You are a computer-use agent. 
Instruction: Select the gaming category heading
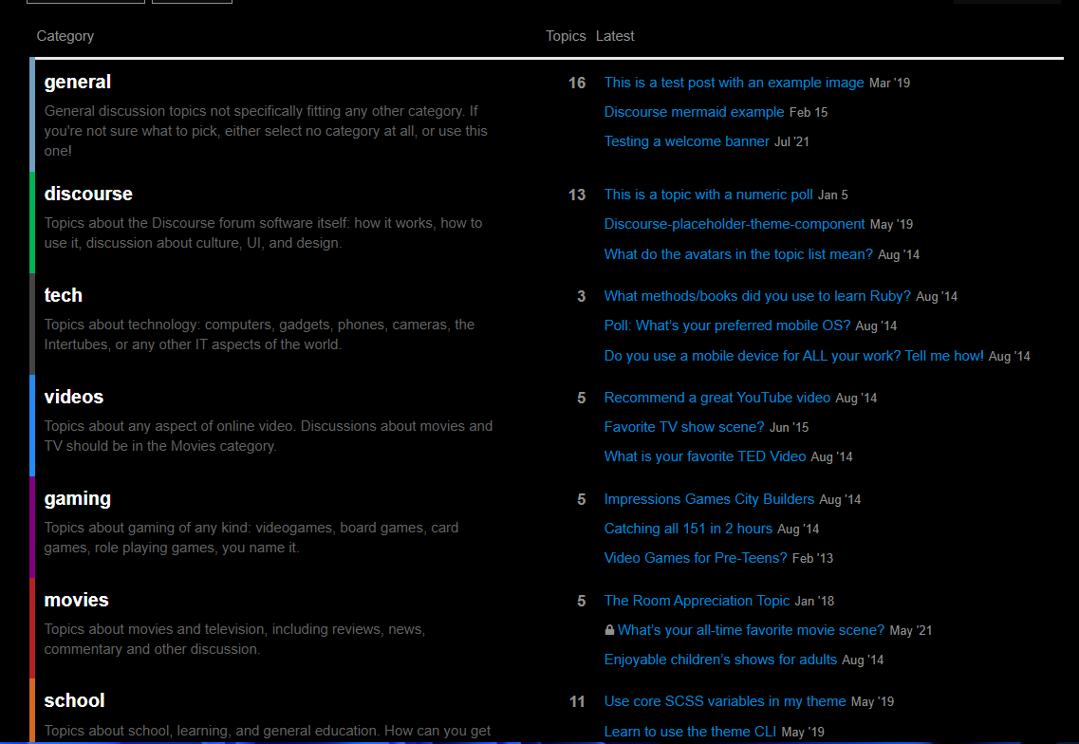point(78,498)
